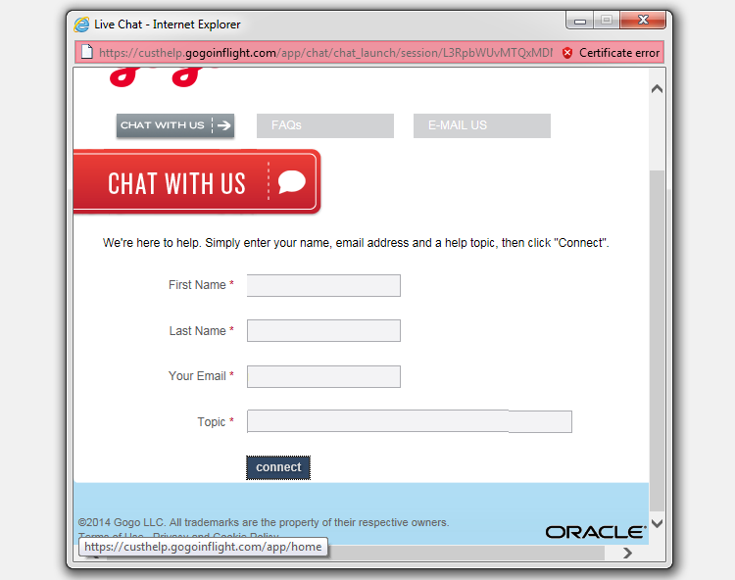Click the Oracle logo in the footer
This screenshot has height=580, width=735.
(595, 532)
